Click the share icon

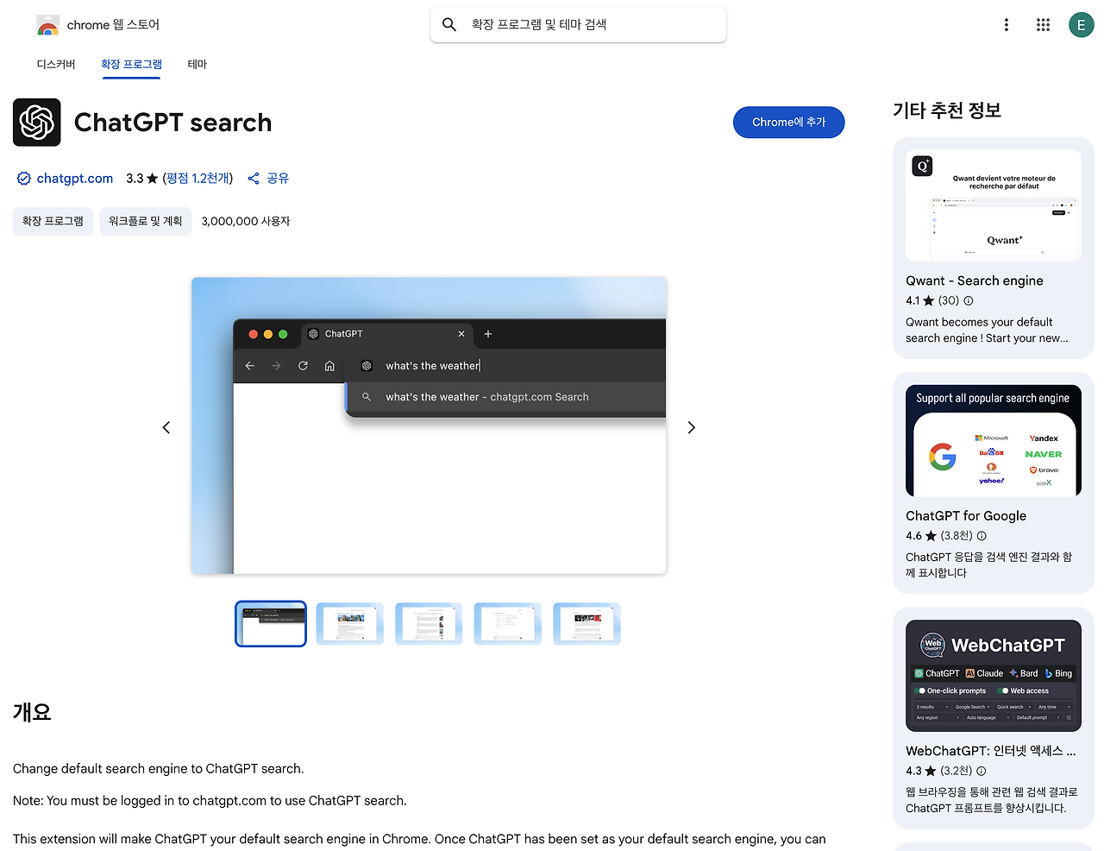[254, 179]
